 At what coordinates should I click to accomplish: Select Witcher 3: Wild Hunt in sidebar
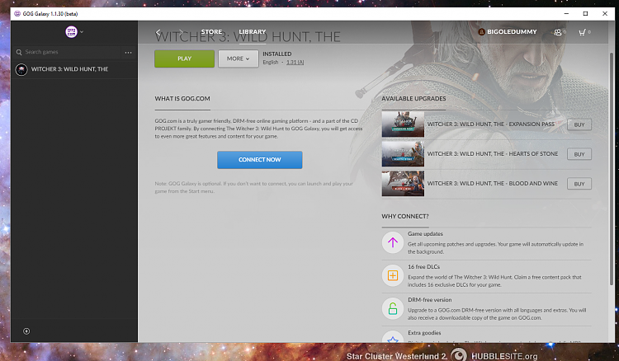click(x=74, y=69)
